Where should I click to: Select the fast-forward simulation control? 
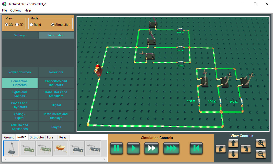[151, 148]
